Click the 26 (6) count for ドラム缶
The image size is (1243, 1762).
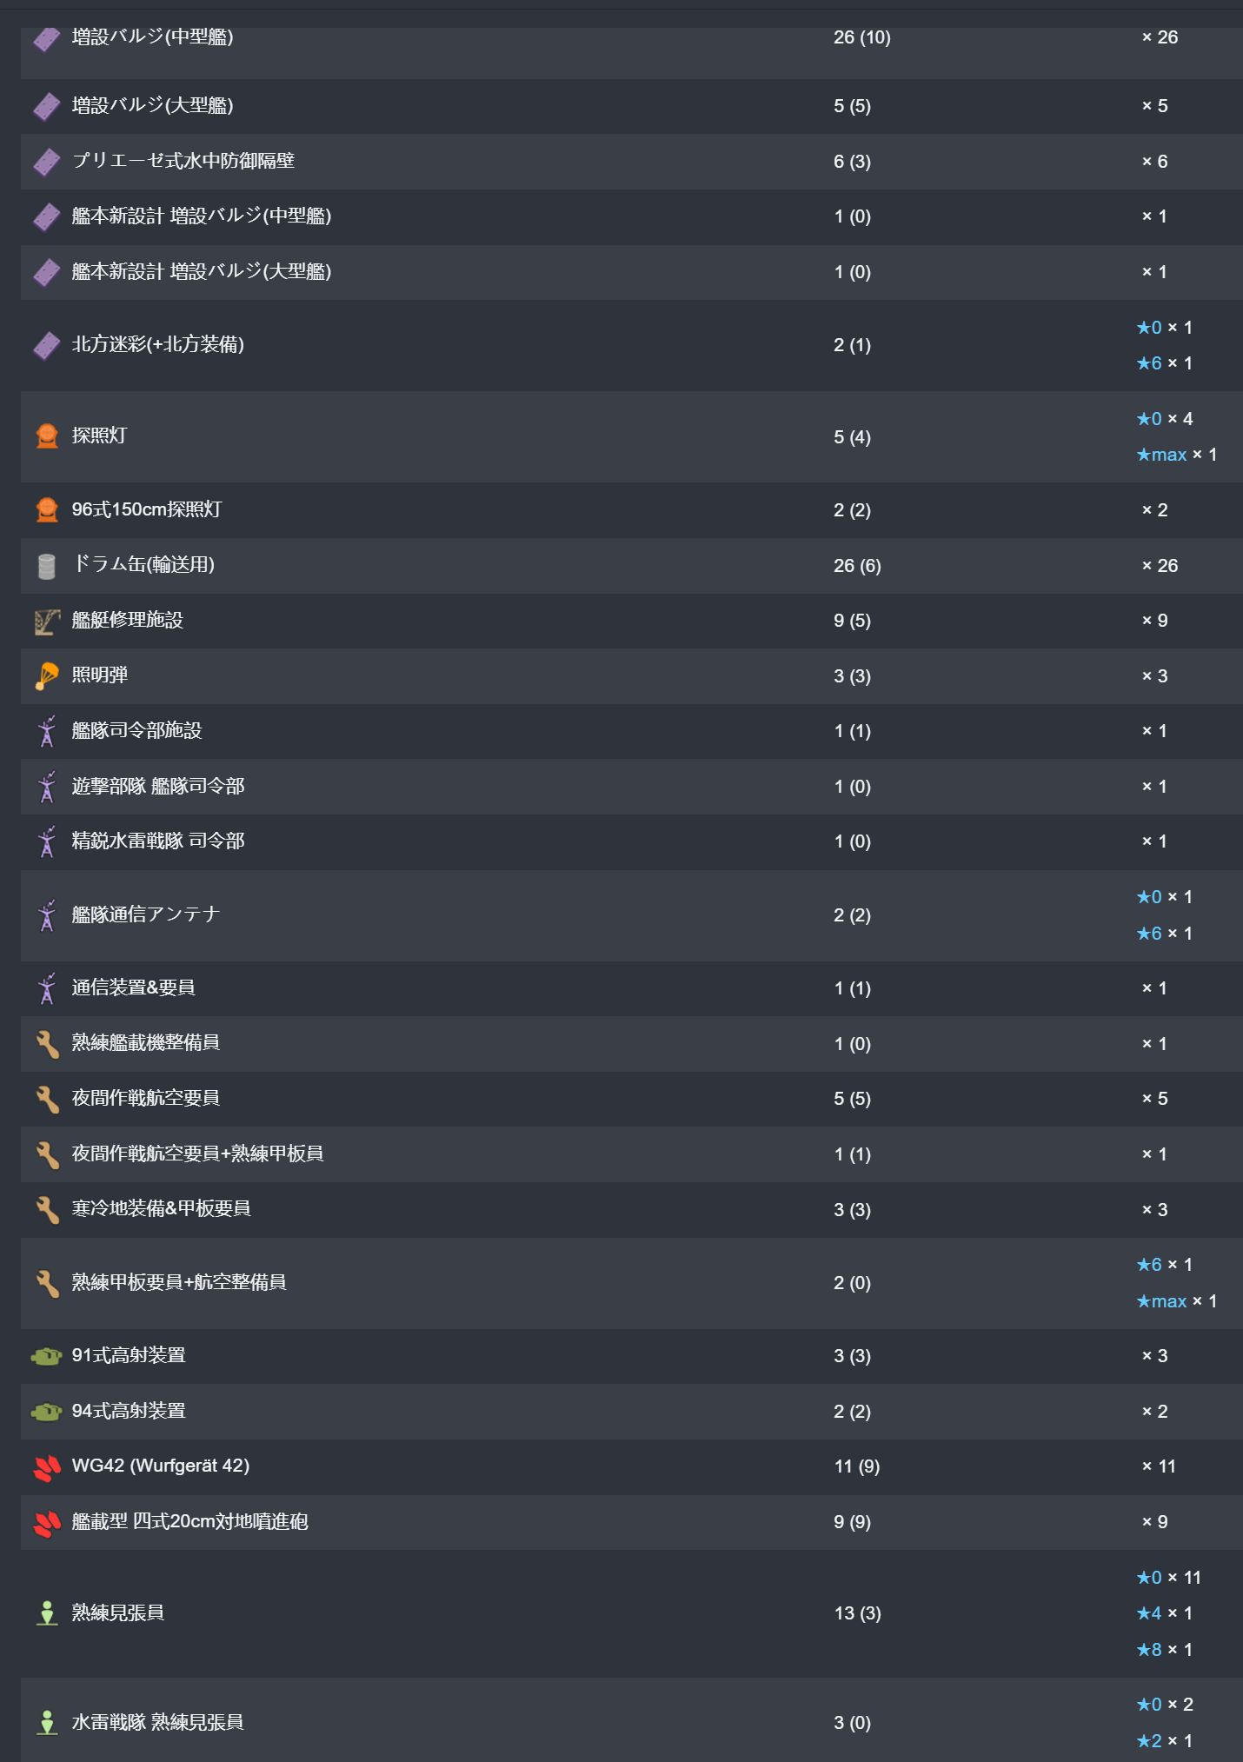pos(857,566)
